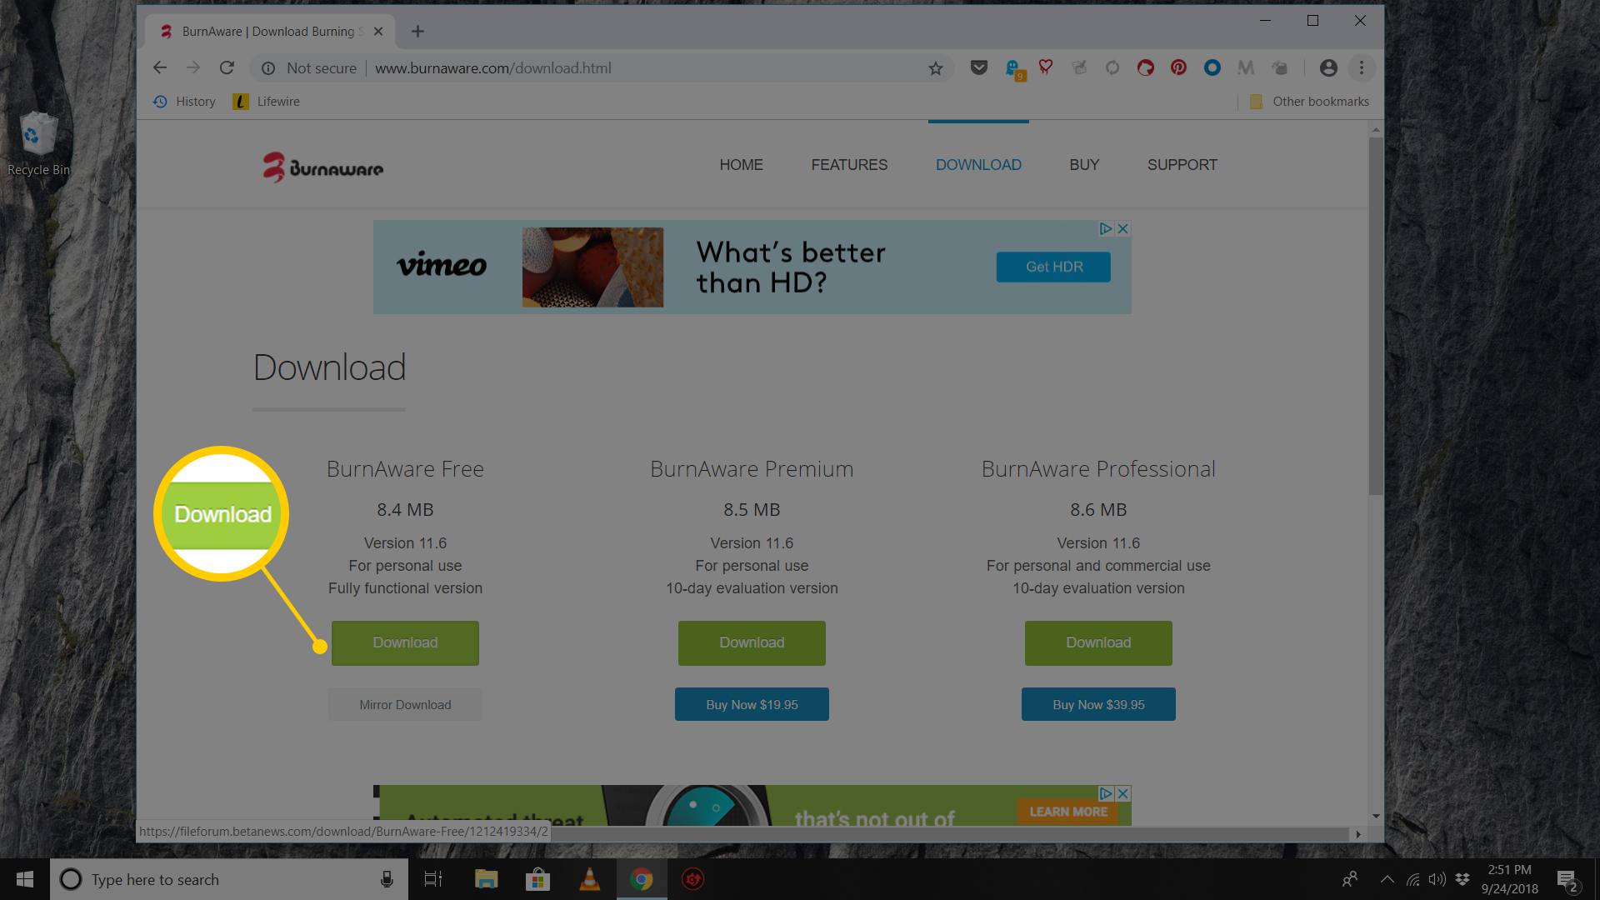
Task: Open VLC media player from the taskbar
Action: point(589,879)
